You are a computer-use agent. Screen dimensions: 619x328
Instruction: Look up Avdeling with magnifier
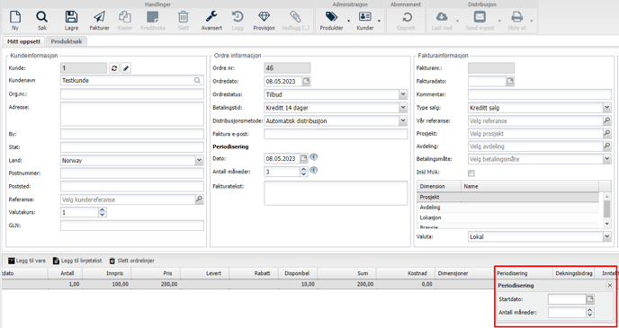[x=607, y=146]
